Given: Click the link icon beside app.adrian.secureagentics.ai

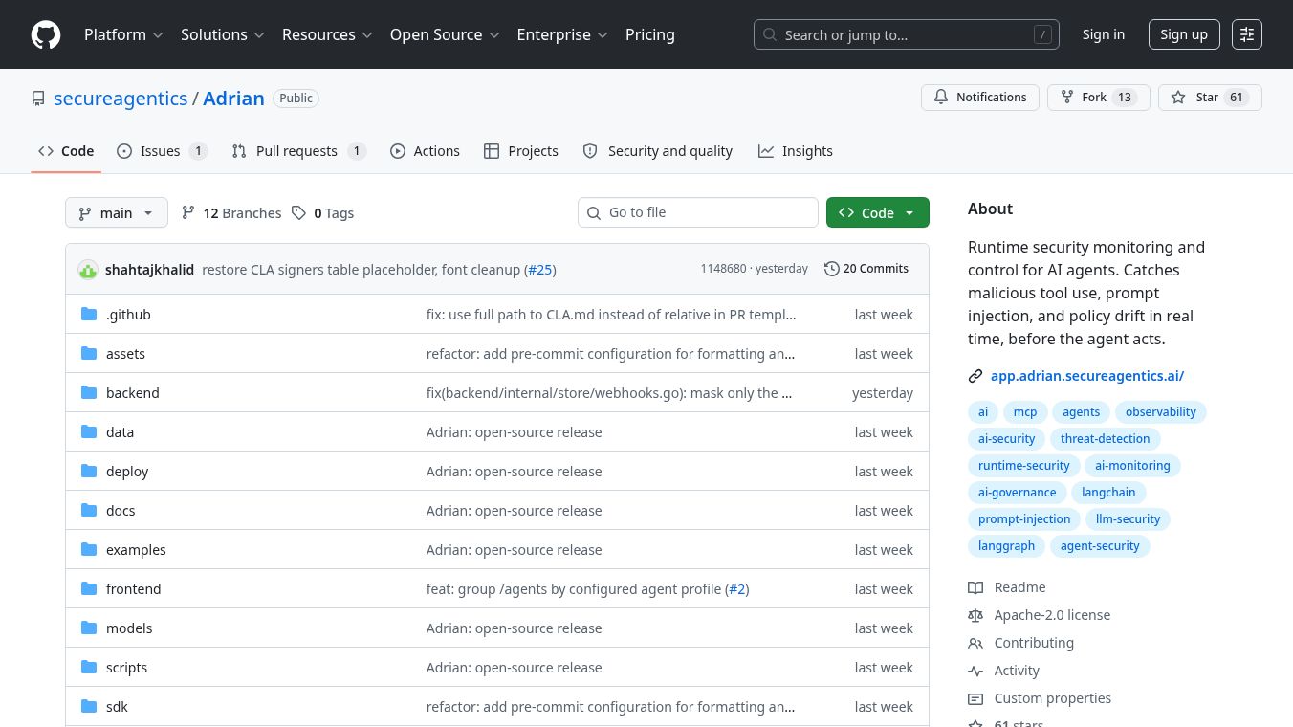Looking at the screenshot, I should tap(975, 376).
